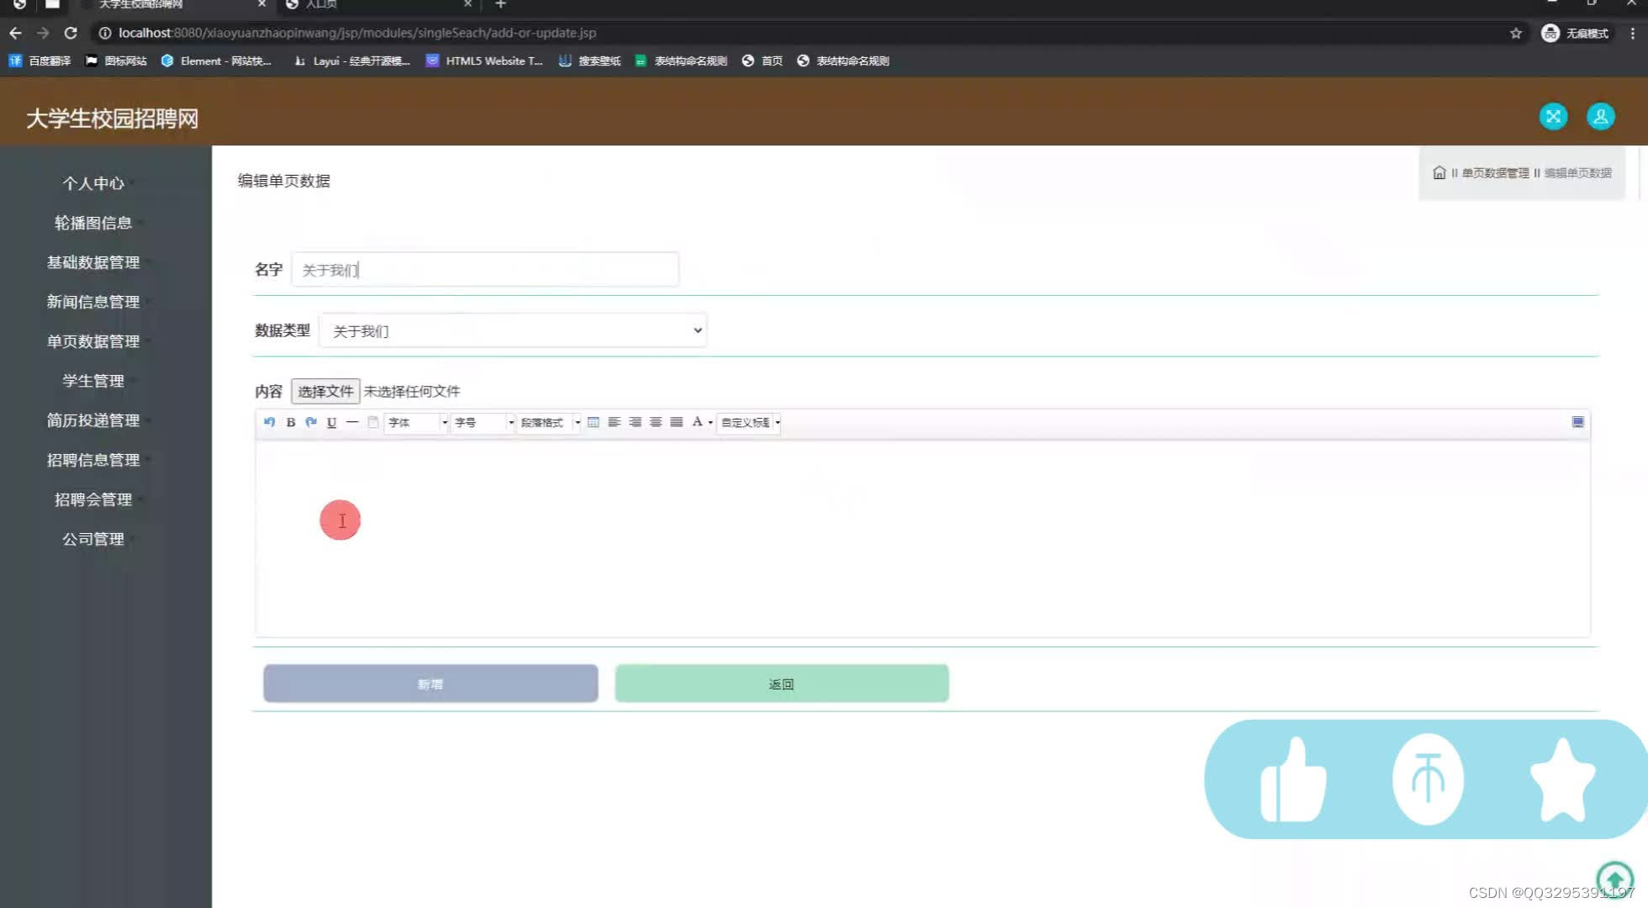Image resolution: width=1648 pixels, height=908 pixels.
Task: Click the browser address bar URL
Action: click(357, 33)
